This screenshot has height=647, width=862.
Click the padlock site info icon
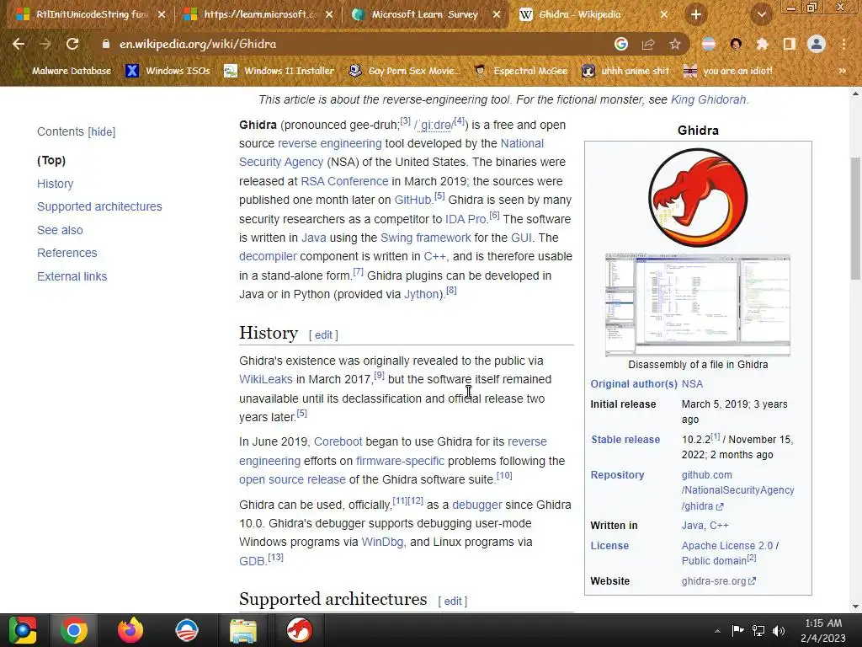(x=105, y=44)
